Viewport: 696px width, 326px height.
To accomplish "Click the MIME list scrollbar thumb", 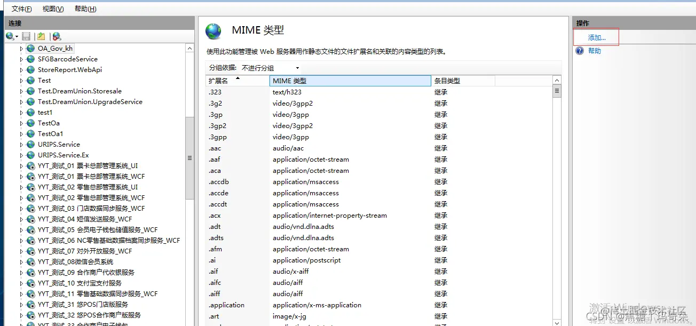I will click(557, 91).
